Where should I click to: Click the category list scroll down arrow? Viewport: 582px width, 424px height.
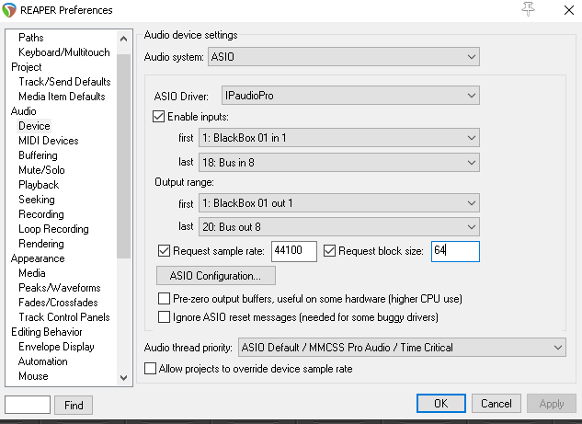123,378
